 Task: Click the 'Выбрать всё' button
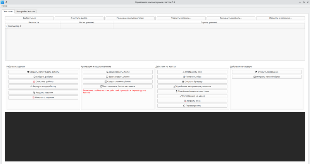click(x=29, y=18)
